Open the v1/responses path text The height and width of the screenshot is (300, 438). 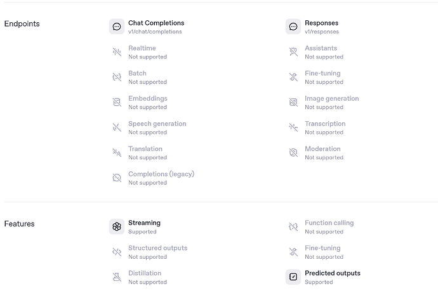(321, 32)
